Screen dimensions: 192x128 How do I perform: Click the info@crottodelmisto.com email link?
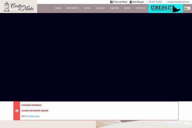179,2
